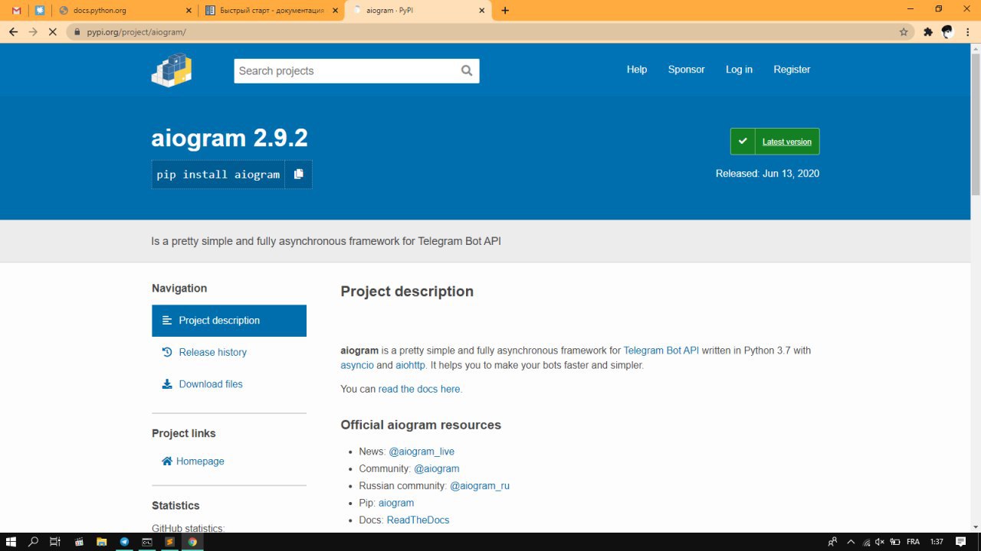Open Wi-Fi network settings
The width and height of the screenshot is (981, 551).
tap(865, 542)
